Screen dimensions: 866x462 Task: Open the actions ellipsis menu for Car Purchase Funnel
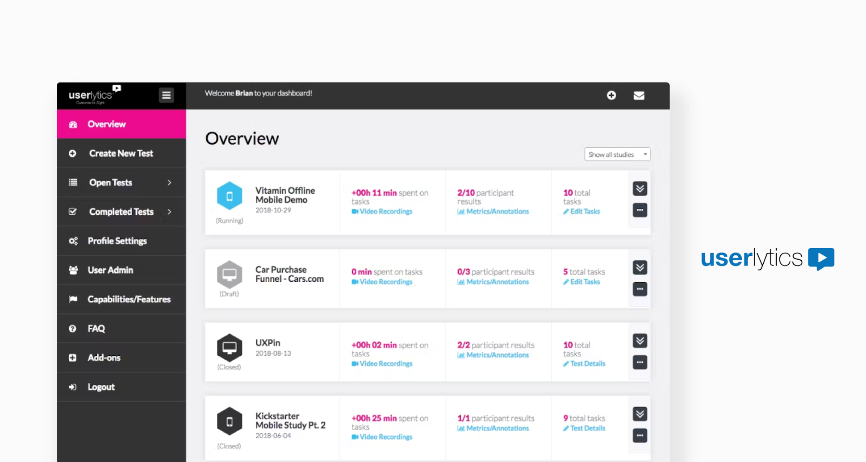click(x=640, y=289)
